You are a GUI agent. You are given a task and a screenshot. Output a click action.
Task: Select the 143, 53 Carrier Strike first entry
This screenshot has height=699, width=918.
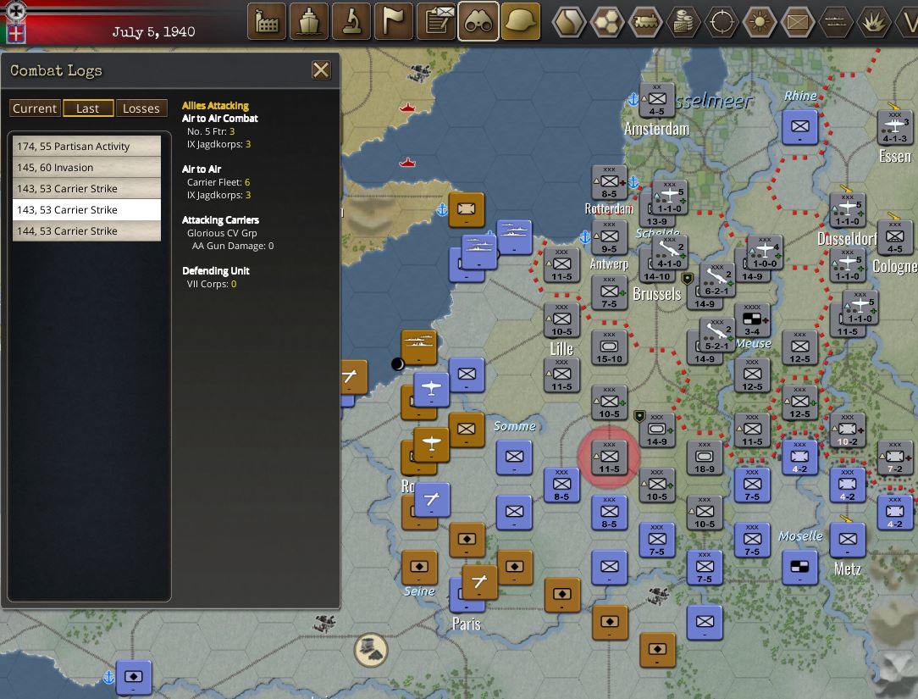pos(86,189)
